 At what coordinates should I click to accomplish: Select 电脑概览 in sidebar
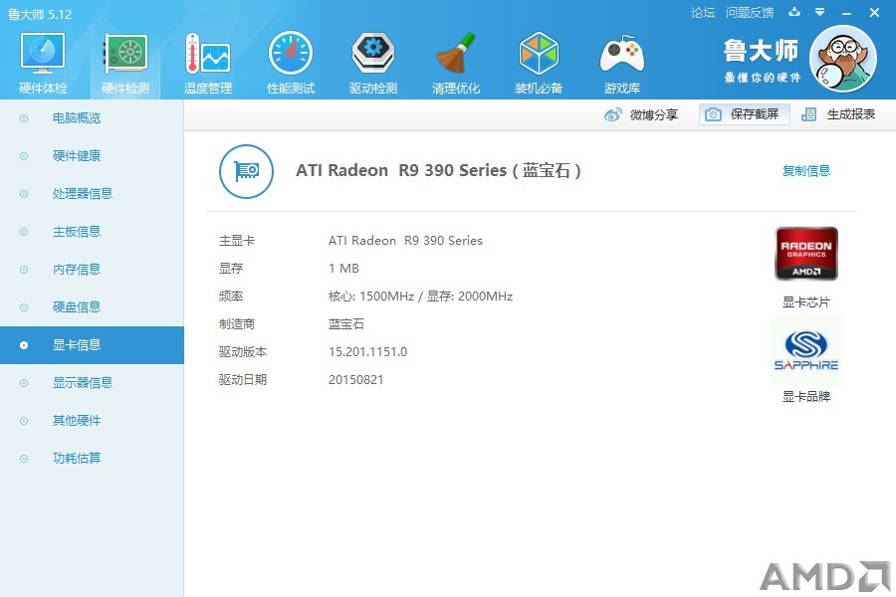(x=92, y=118)
